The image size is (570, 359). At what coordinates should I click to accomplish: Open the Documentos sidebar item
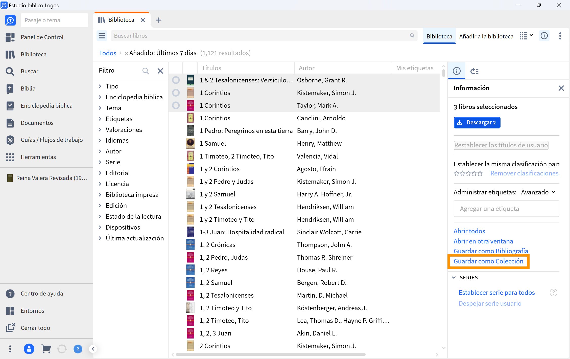pyautogui.click(x=37, y=123)
